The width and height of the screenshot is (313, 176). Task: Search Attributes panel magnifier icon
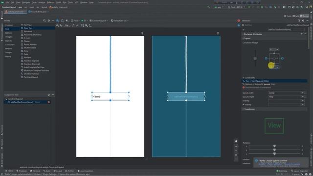click(x=299, y=21)
